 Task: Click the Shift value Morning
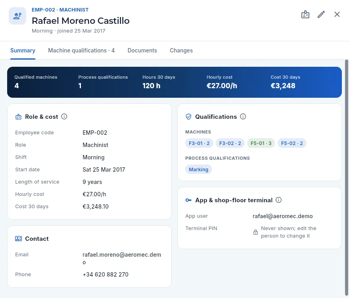click(x=94, y=157)
